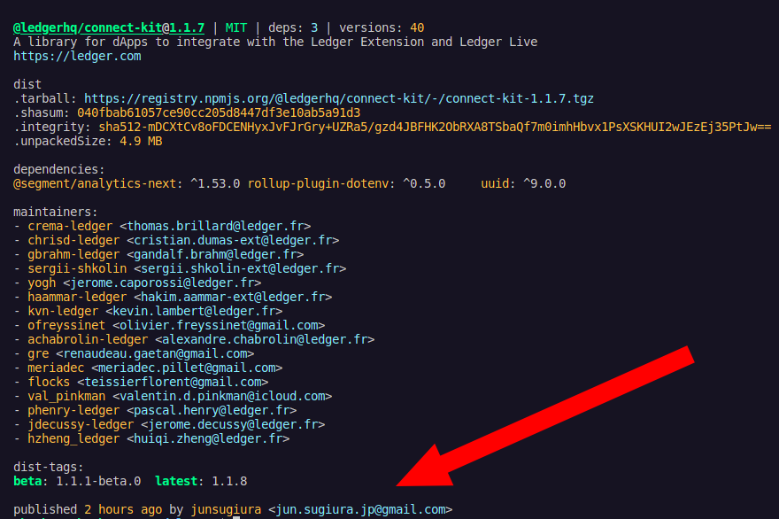Click email thomas.brillard@ledger.fr
Image resolution: width=779 pixels, height=519 pixels.
click(215, 226)
